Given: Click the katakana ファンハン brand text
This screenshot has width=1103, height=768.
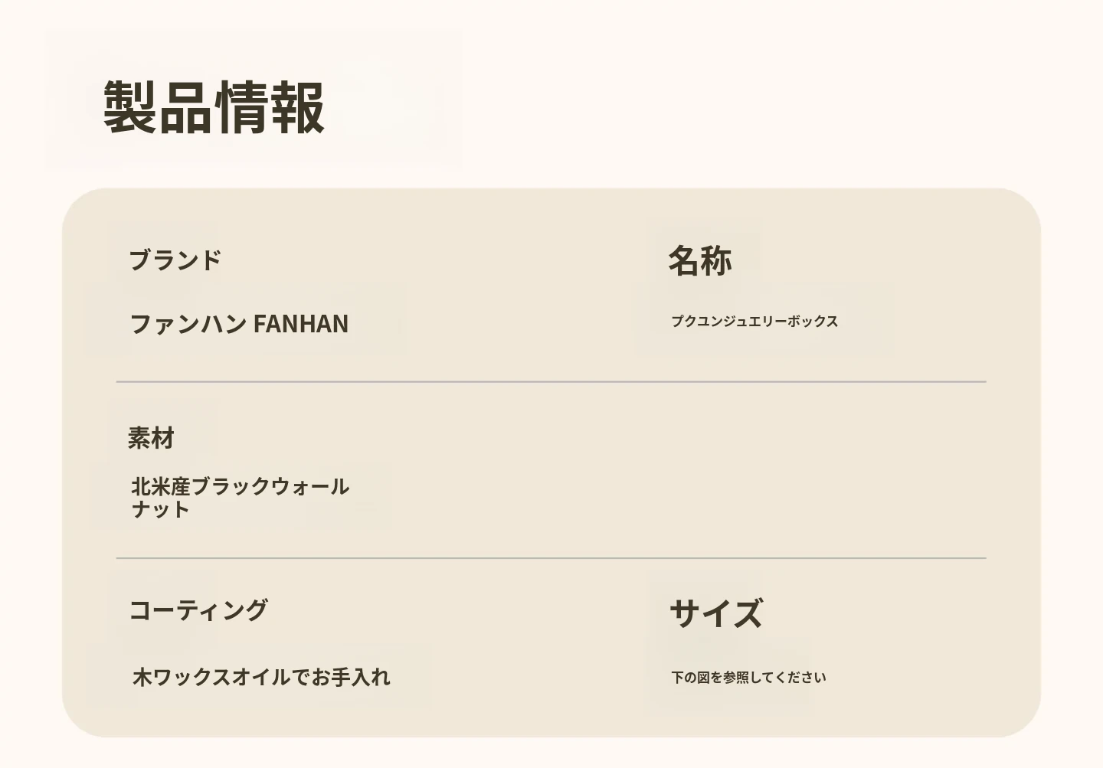Looking at the screenshot, I should [188, 324].
